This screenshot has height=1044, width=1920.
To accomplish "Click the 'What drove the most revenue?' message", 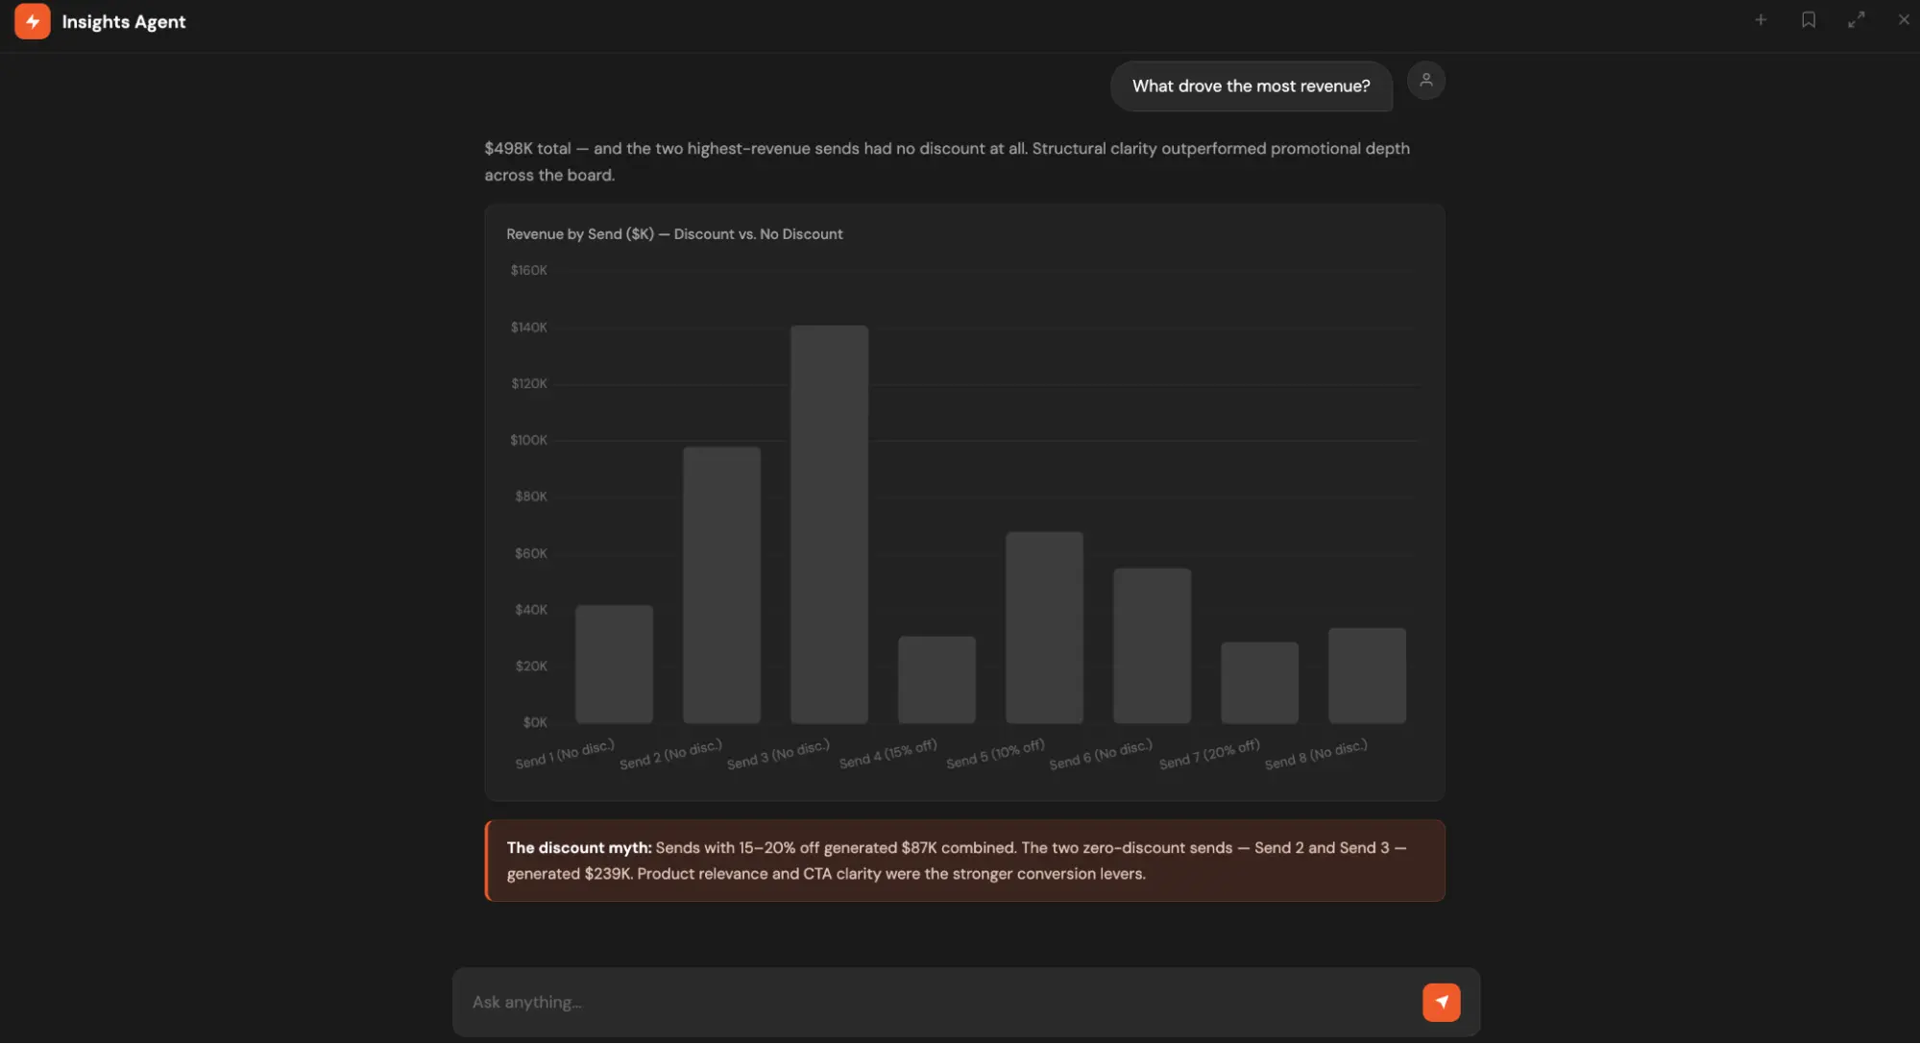I will 1251,86.
